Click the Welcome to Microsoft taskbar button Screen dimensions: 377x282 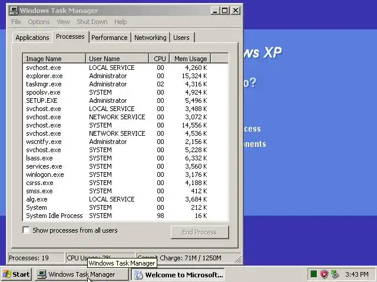[178, 274]
